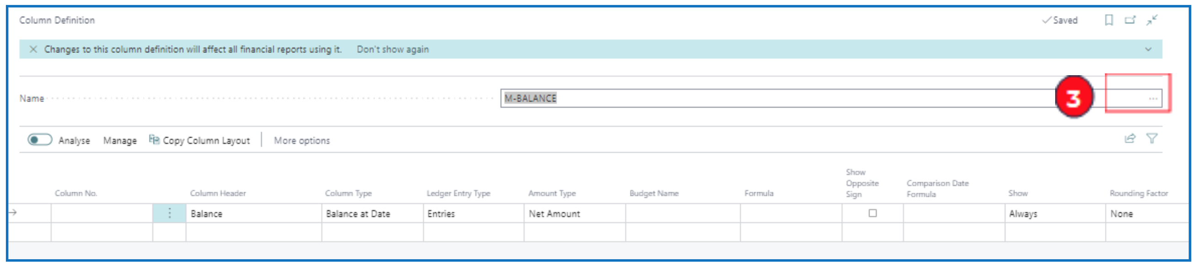
Task: Collapse the page with the arrows icon
Action: [x=1152, y=20]
